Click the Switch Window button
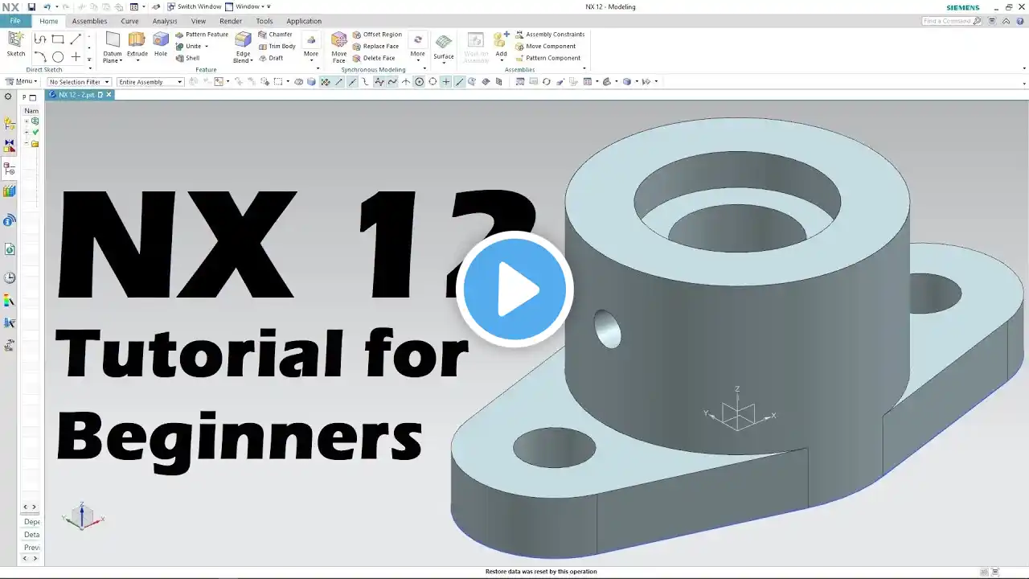Screen dimensions: 1029x579 [194, 6]
